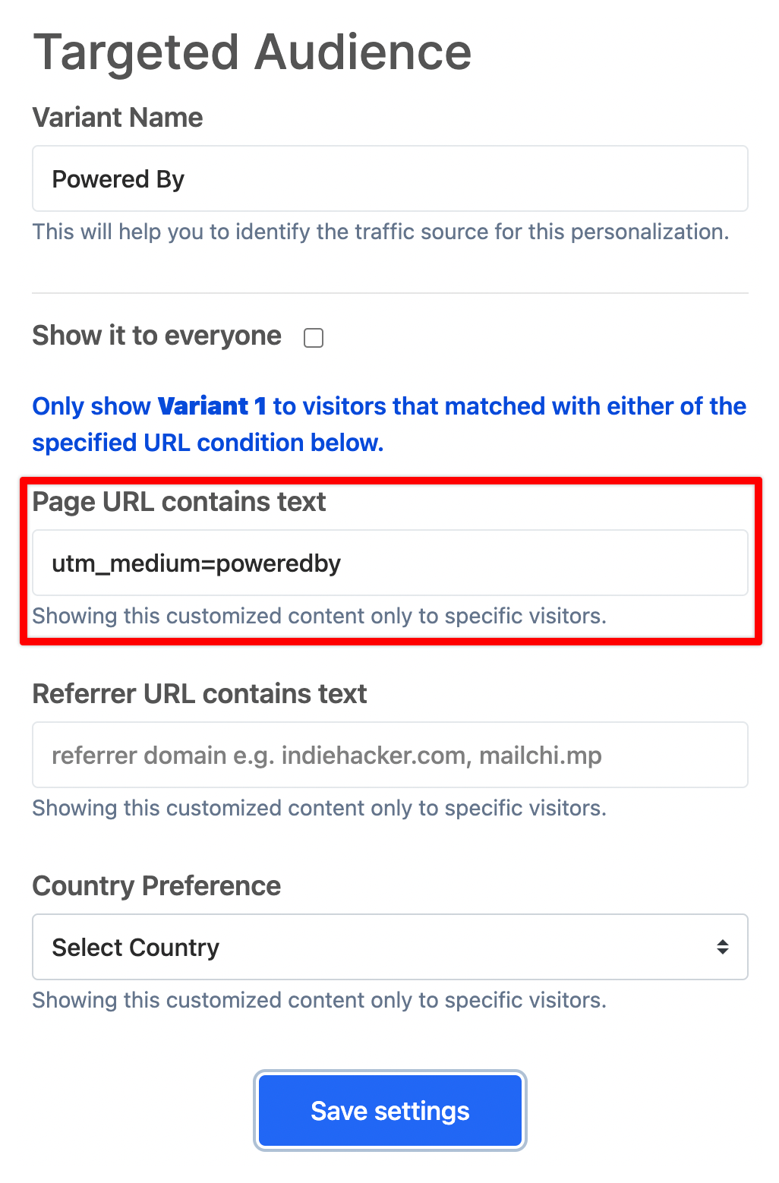The height and width of the screenshot is (1183, 779).
Task: Tick the Show it to everyone checkbox
Action: pos(314,338)
